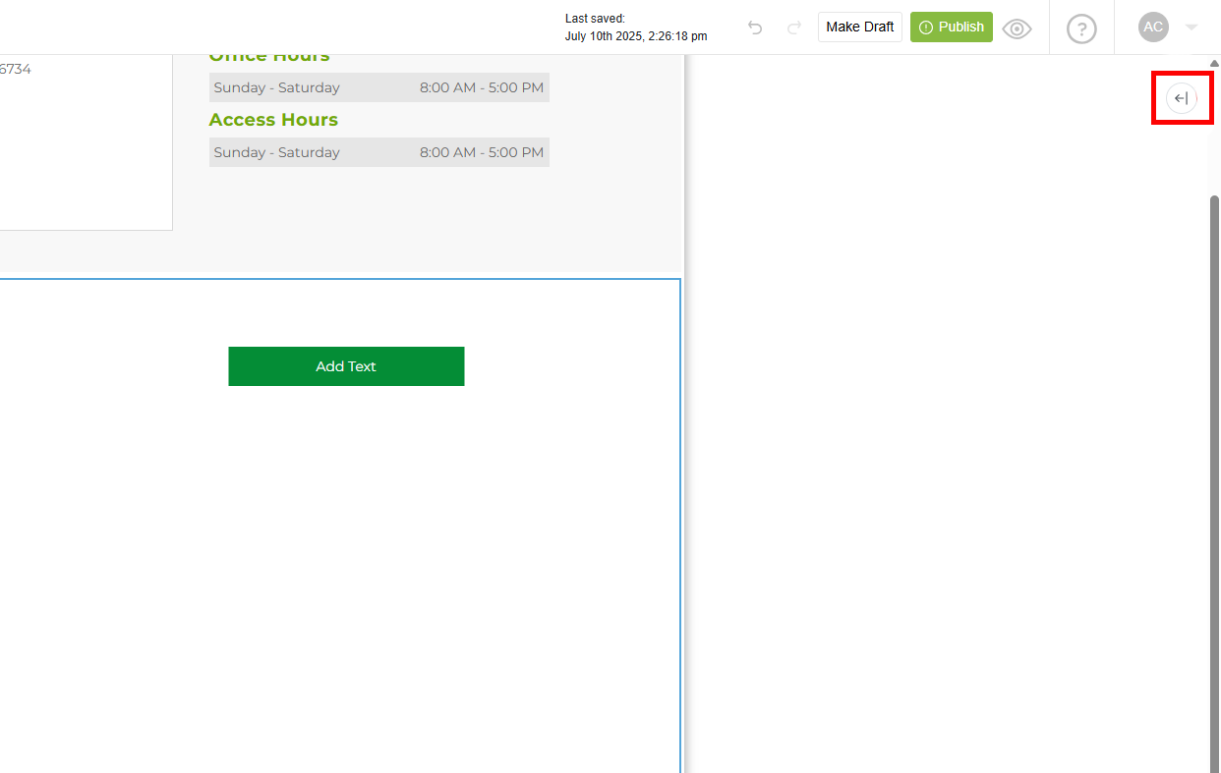Publish the page with the green button
The width and height of the screenshot is (1221, 773).
pos(951,28)
